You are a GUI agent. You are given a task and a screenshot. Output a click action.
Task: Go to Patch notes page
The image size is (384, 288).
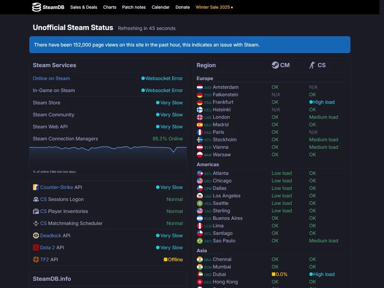coord(134,7)
